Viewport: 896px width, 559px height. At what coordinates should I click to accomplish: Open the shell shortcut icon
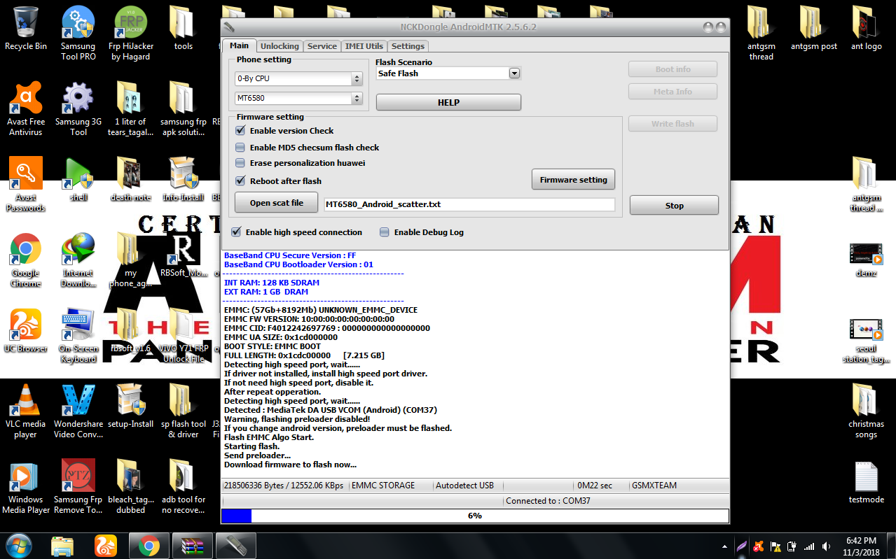78,179
